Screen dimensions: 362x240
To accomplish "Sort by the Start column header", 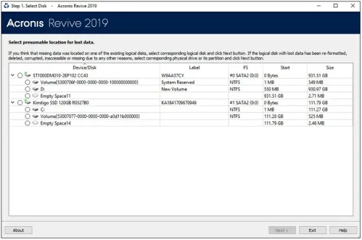I will (285, 67).
